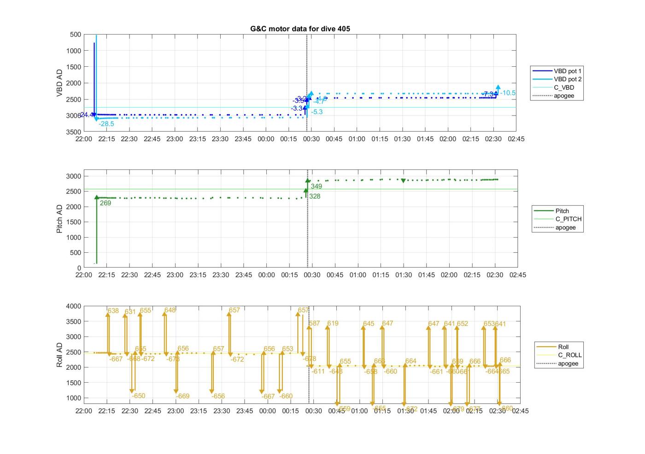Click the "VBD AD" y-axis label
This screenshot has height=454, width=645.
click(x=59, y=83)
